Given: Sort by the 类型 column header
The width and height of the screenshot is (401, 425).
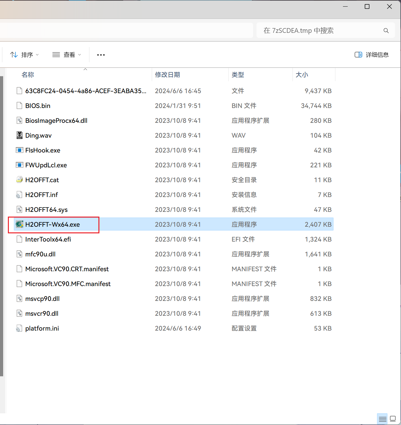Looking at the screenshot, I should coord(238,75).
